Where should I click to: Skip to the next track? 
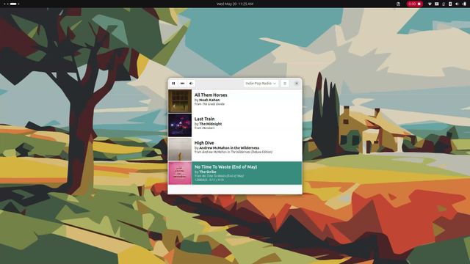(182, 84)
